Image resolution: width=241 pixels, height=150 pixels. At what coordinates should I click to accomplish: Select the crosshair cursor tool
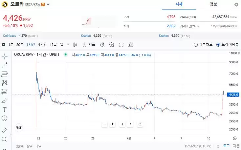[x=5, y=56]
